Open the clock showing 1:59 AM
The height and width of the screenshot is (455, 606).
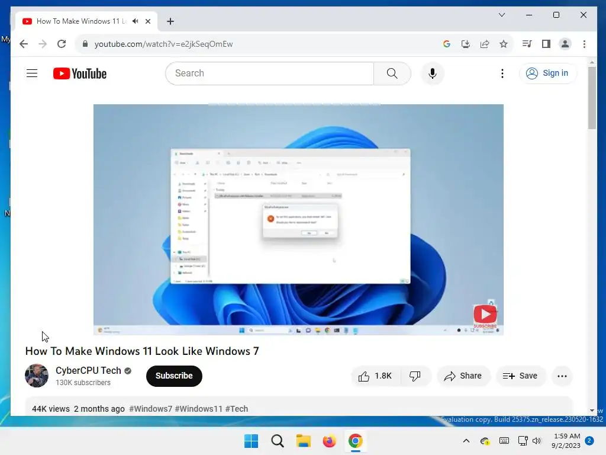(566, 441)
